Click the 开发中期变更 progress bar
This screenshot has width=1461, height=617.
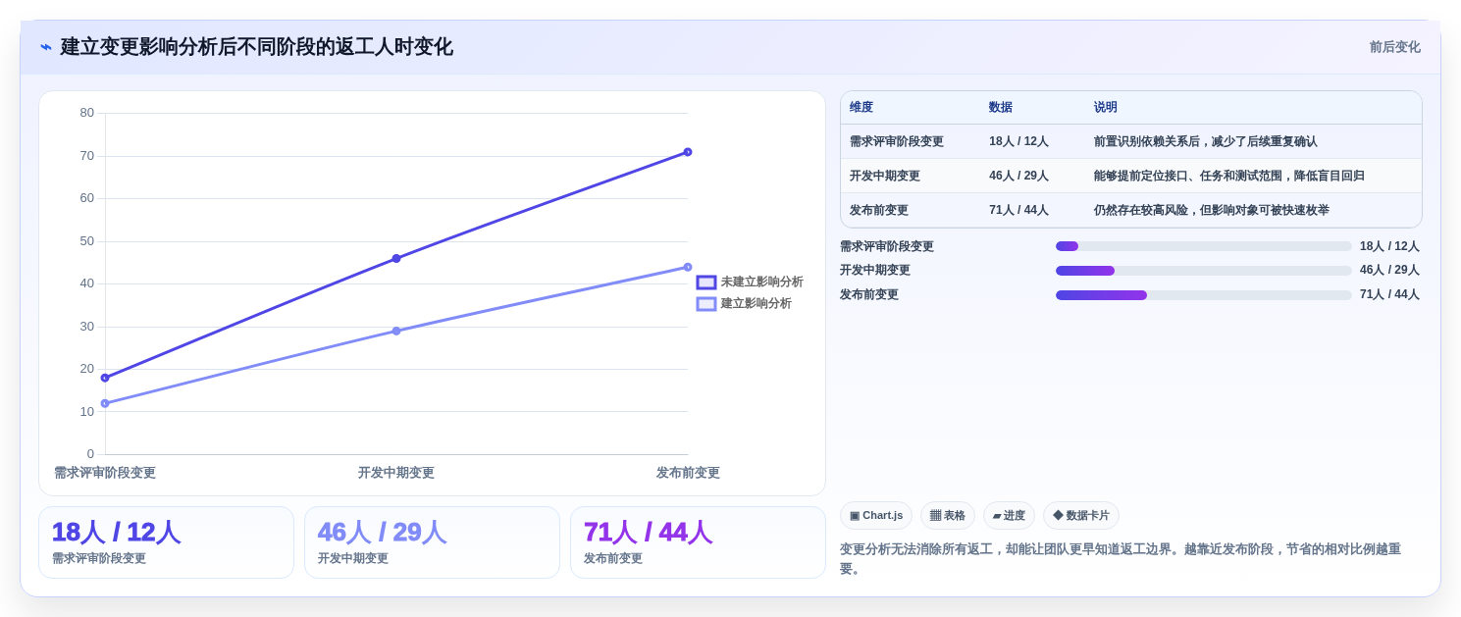1204,271
